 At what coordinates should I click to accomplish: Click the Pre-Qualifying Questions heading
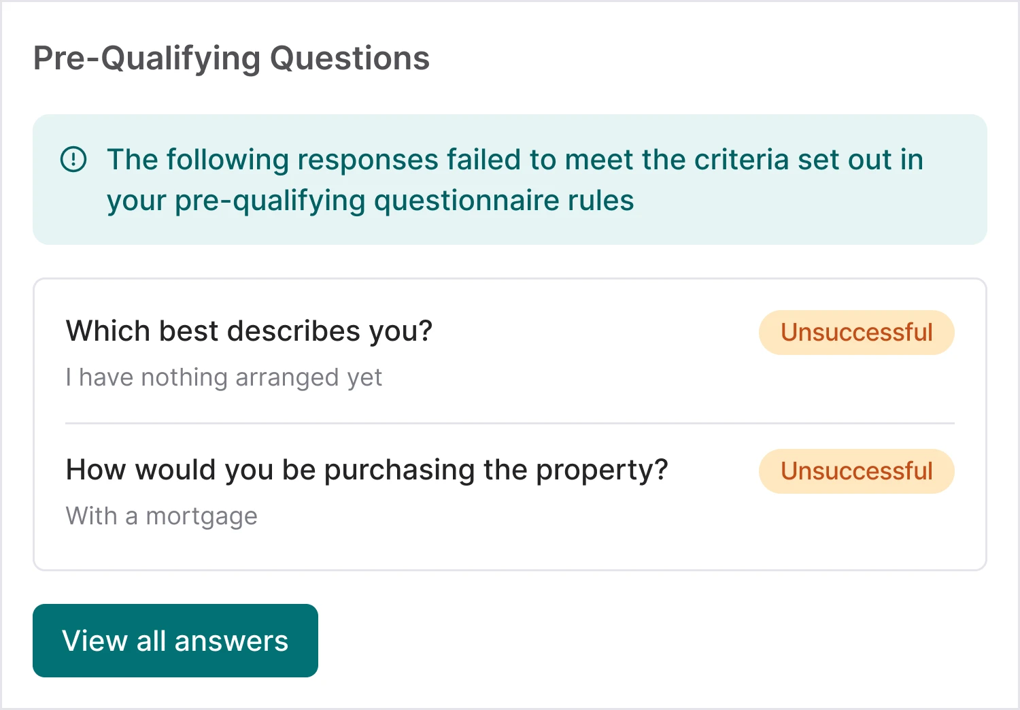[x=232, y=58]
